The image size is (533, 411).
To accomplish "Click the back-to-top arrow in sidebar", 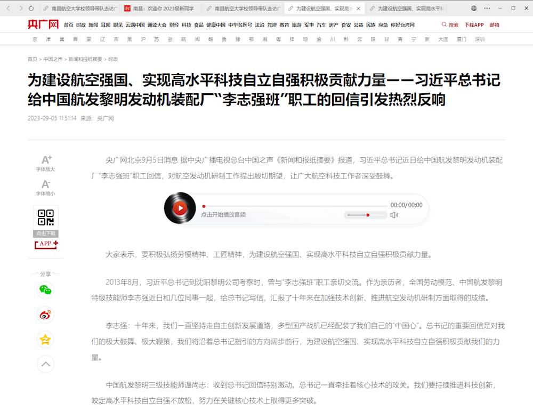I will [45, 364].
